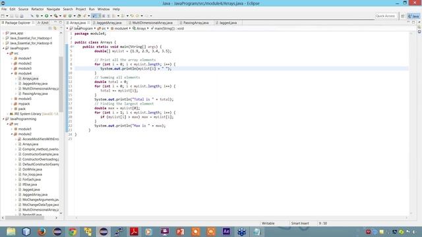Image resolution: width=422 pixels, height=237 pixels.
Task: Open File Explorer from the taskbar
Action: (11, 232)
